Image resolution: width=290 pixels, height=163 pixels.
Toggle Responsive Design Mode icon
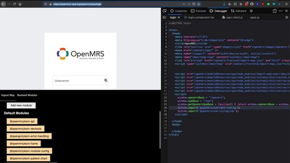pyautogui.click(x=275, y=11)
